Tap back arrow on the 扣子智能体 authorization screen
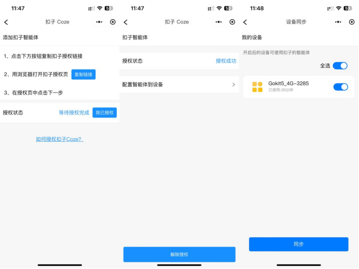 click(126, 22)
